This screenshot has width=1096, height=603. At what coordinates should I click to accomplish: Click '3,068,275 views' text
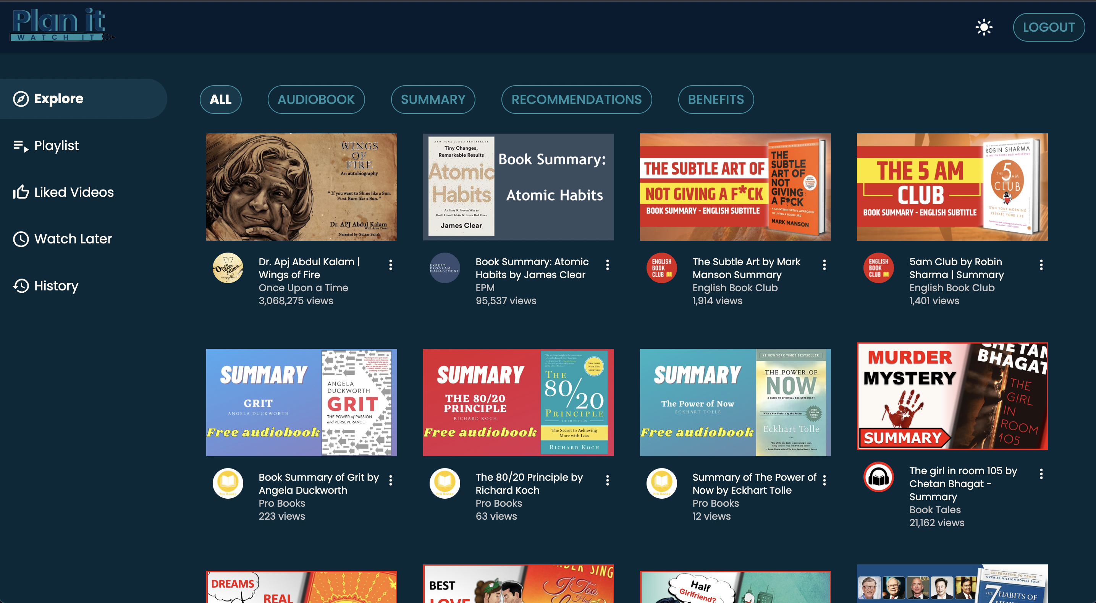[296, 301]
